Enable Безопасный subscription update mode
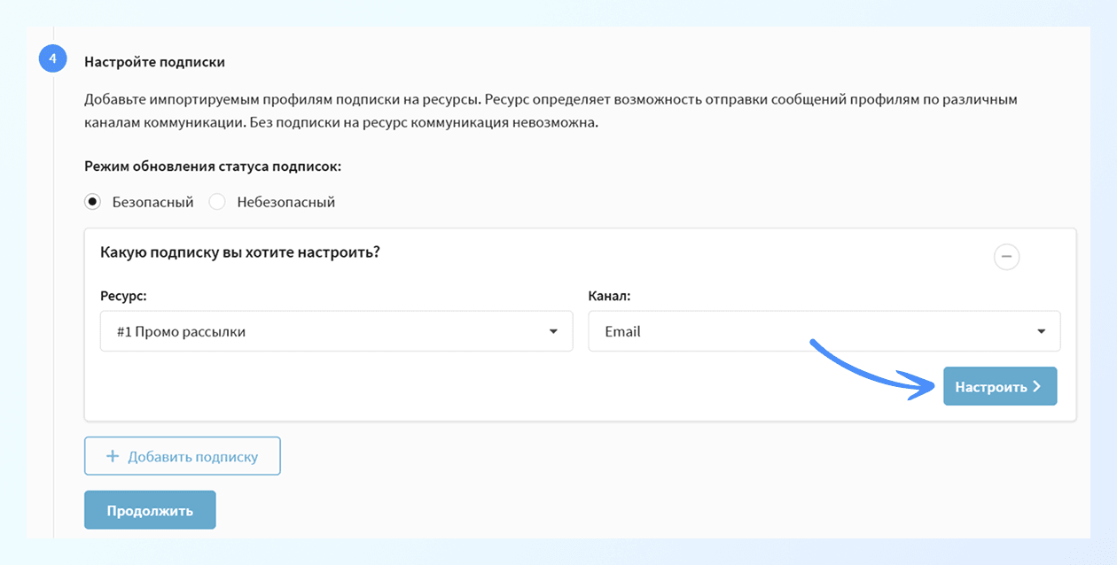The height and width of the screenshot is (565, 1117). coord(92,201)
